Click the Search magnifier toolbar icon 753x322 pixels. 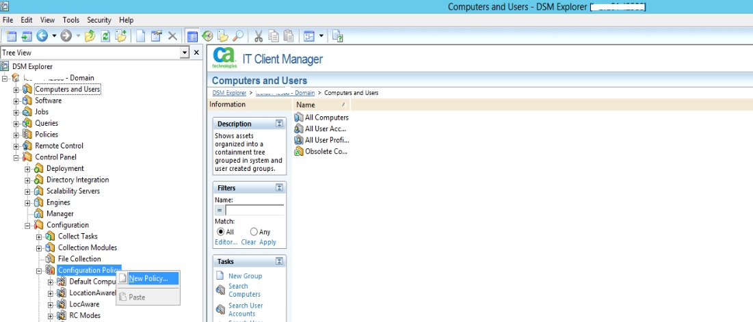[238, 36]
